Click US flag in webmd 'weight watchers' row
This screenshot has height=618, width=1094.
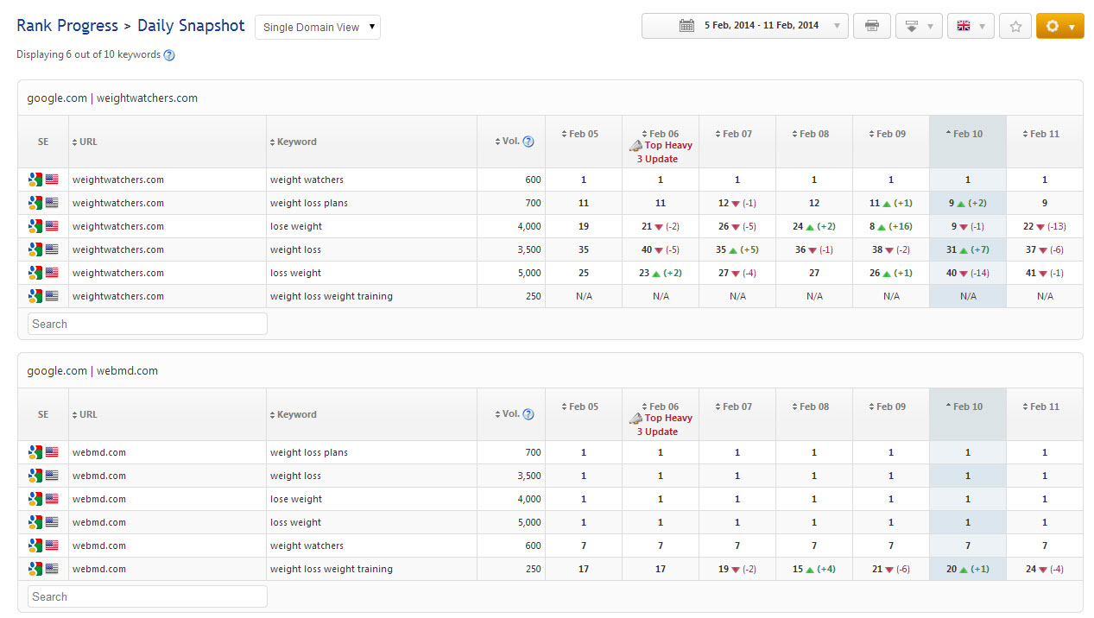pyautogui.click(x=52, y=545)
